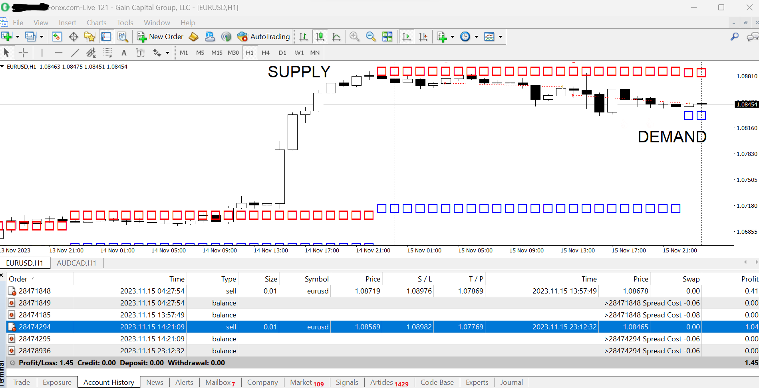Open the New Chart toolbar icon
The height and width of the screenshot is (388, 759).
[x=6, y=37]
